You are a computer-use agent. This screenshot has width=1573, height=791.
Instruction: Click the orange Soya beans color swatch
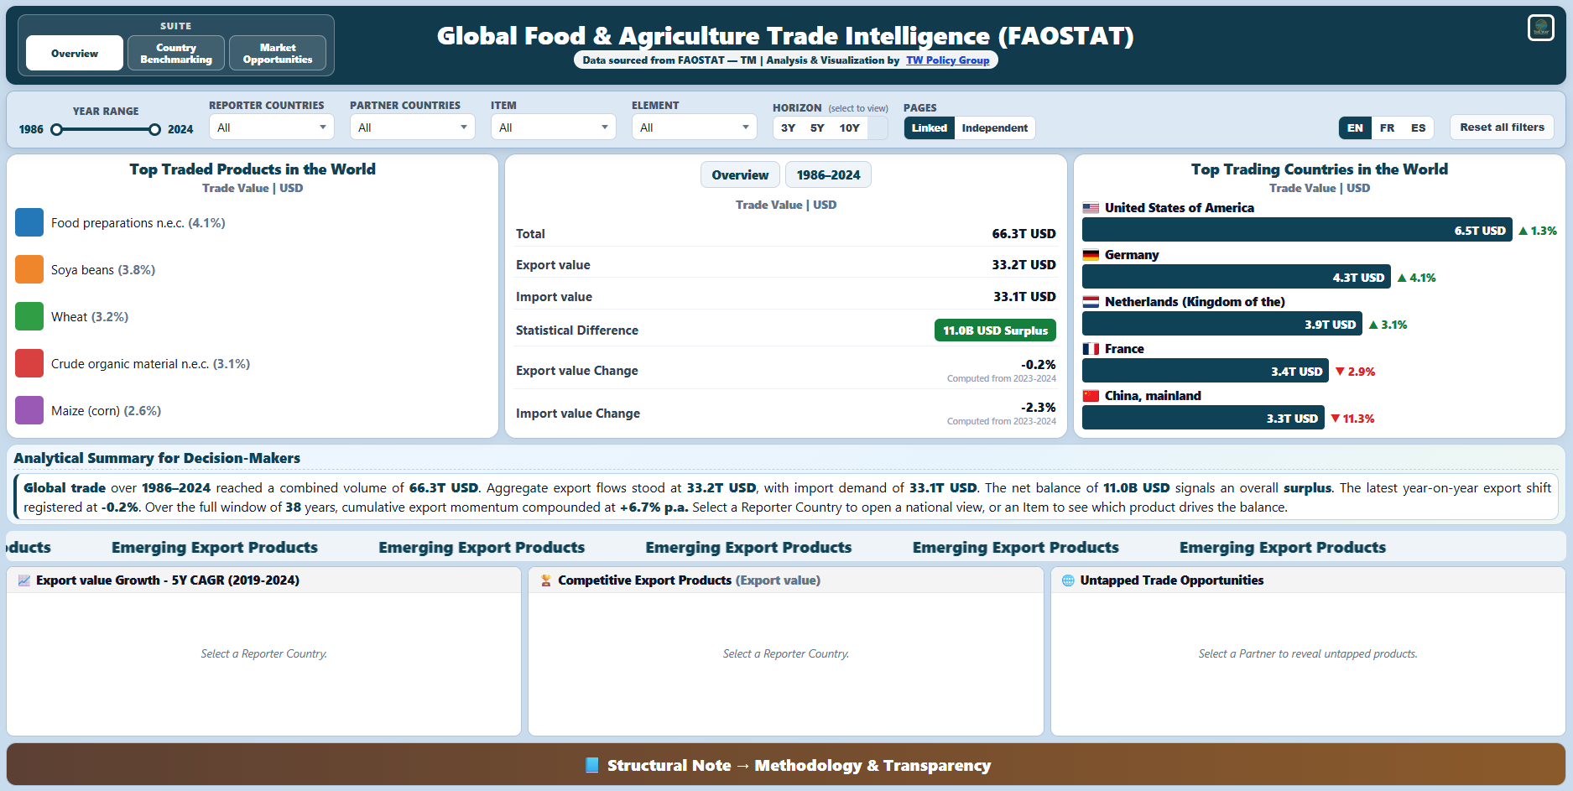point(29,270)
